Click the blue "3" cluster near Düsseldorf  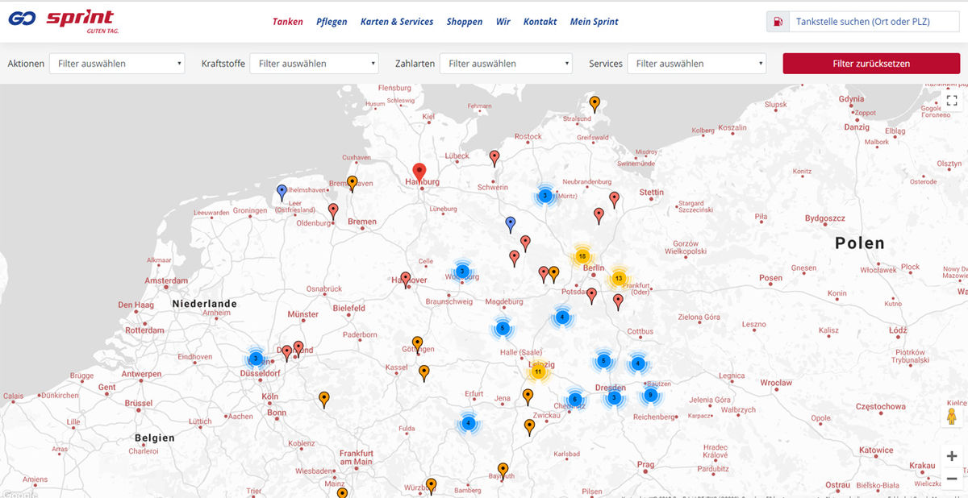coord(256,358)
